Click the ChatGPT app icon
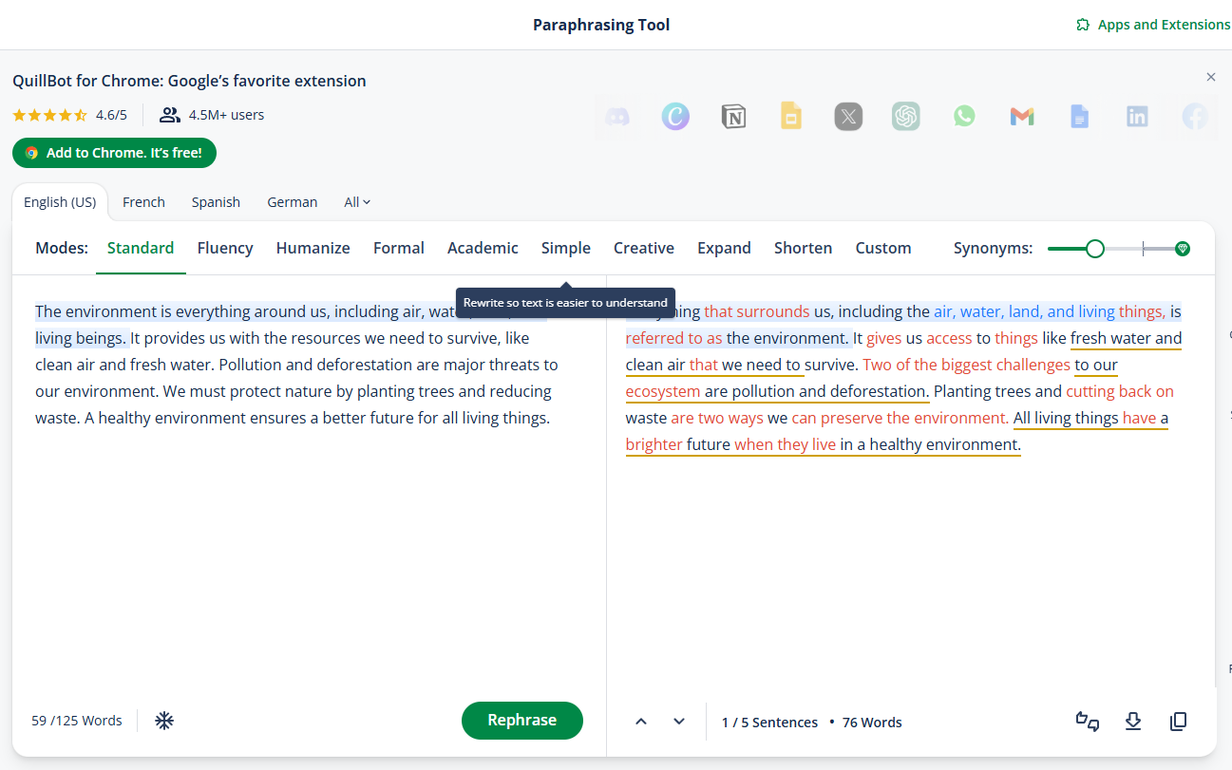Viewport: 1232px width, 770px height. [906, 117]
